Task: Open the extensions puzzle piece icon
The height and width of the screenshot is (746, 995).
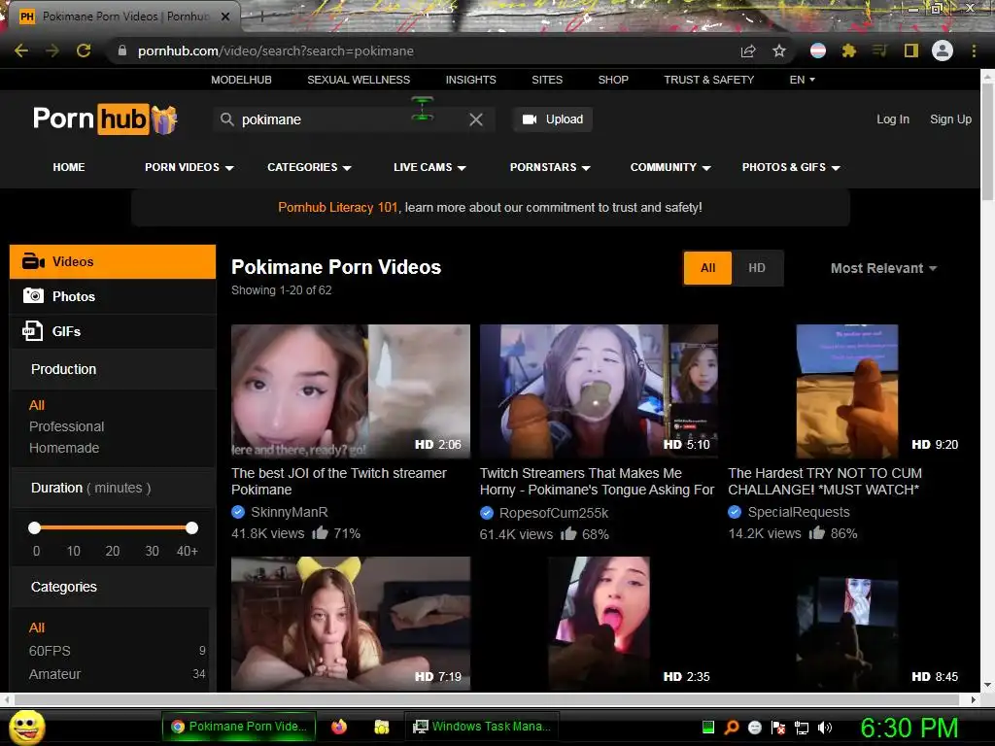Action: pyautogui.click(x=849, y=51)
